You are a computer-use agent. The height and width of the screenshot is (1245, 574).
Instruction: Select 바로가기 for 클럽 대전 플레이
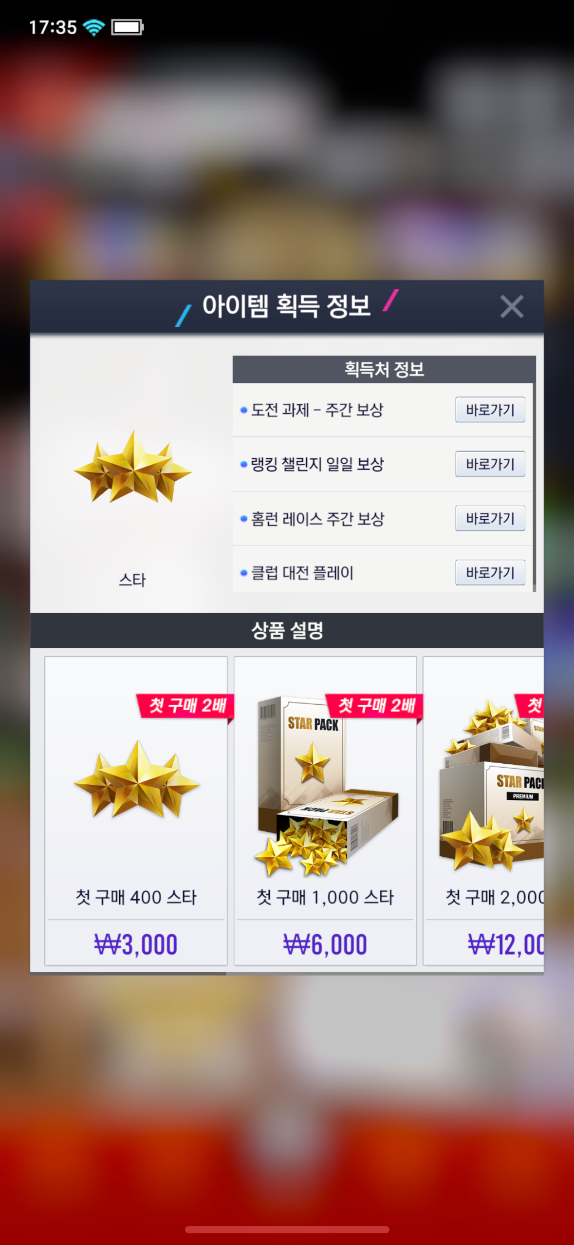490,572
